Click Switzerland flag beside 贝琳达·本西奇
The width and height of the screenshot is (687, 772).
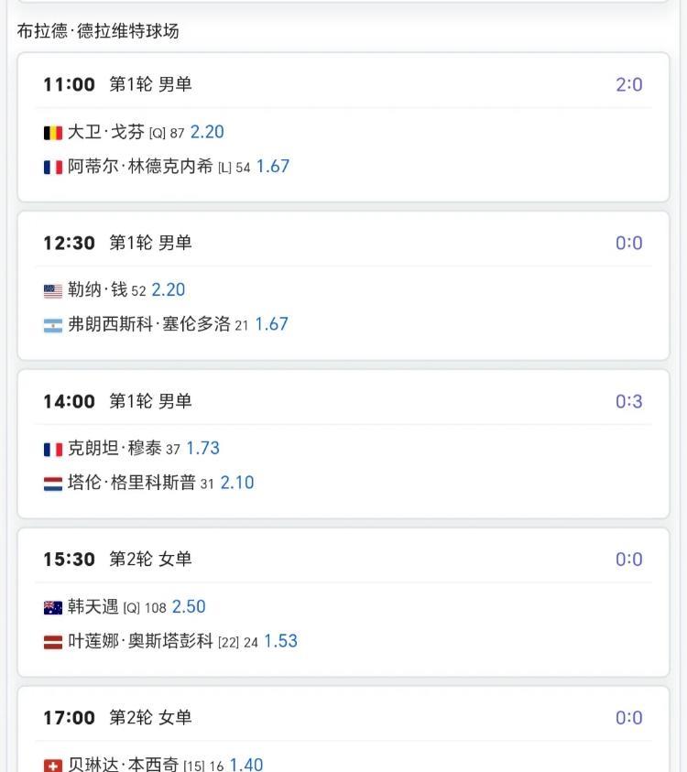53,765
